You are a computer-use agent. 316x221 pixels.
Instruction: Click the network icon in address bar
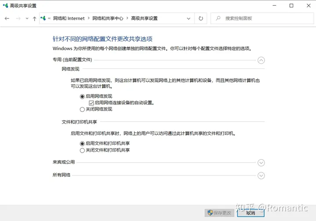(43, 18)
